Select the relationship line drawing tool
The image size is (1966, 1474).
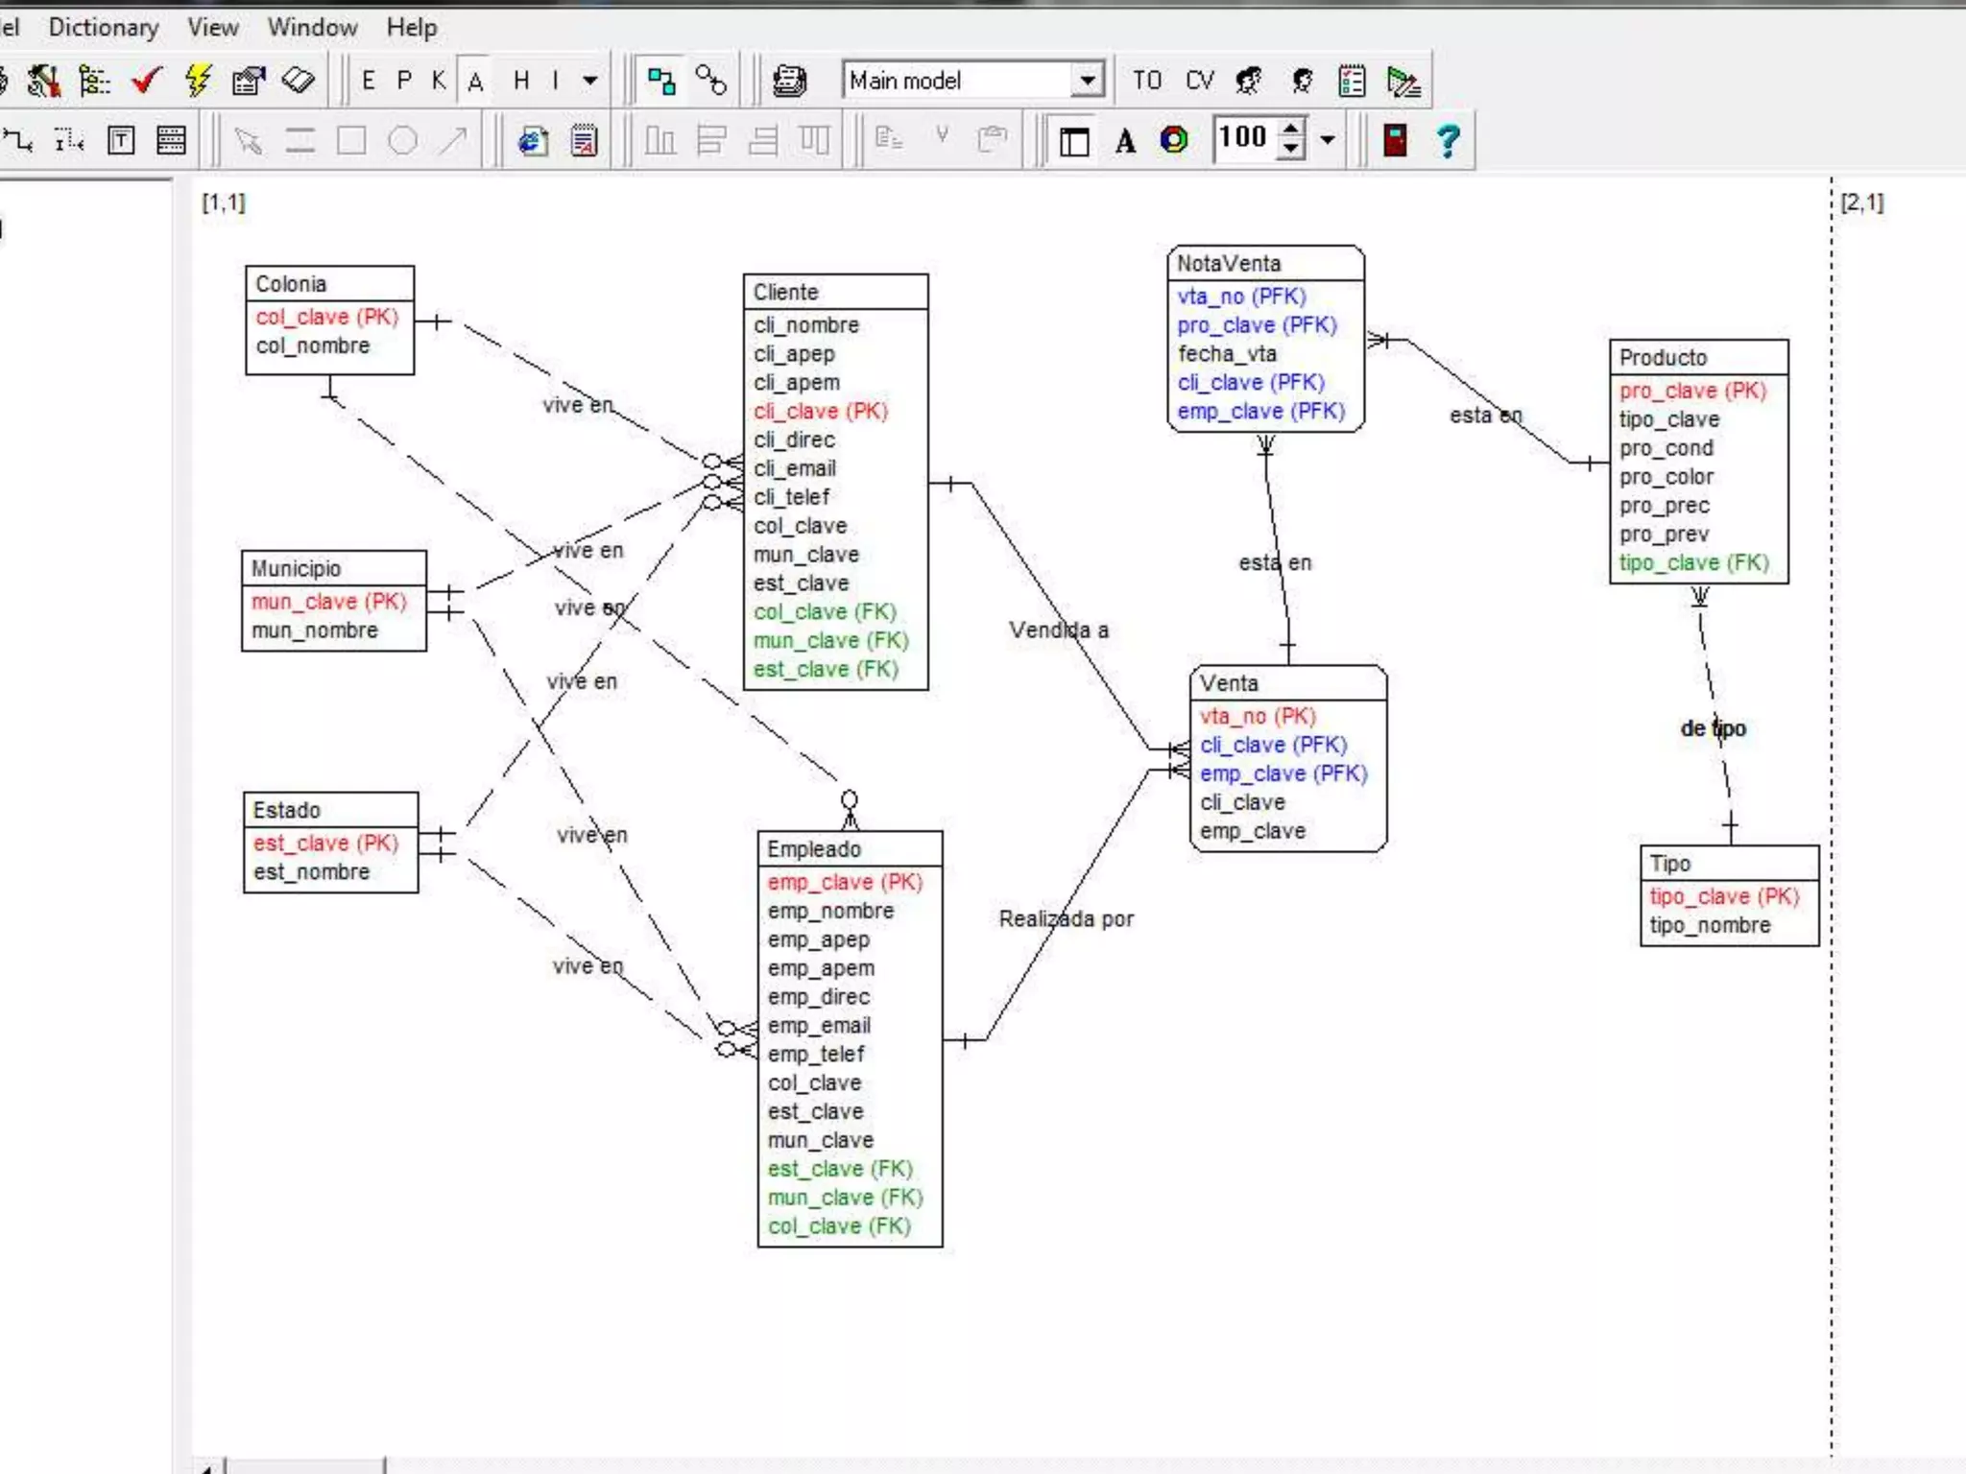(19, 141)
